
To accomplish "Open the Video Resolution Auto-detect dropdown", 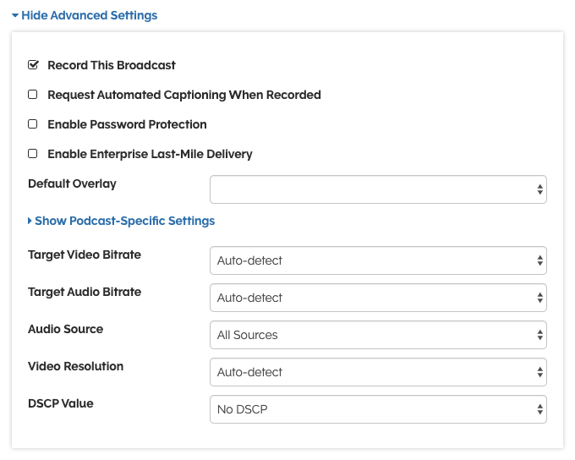I will point(372,373).
